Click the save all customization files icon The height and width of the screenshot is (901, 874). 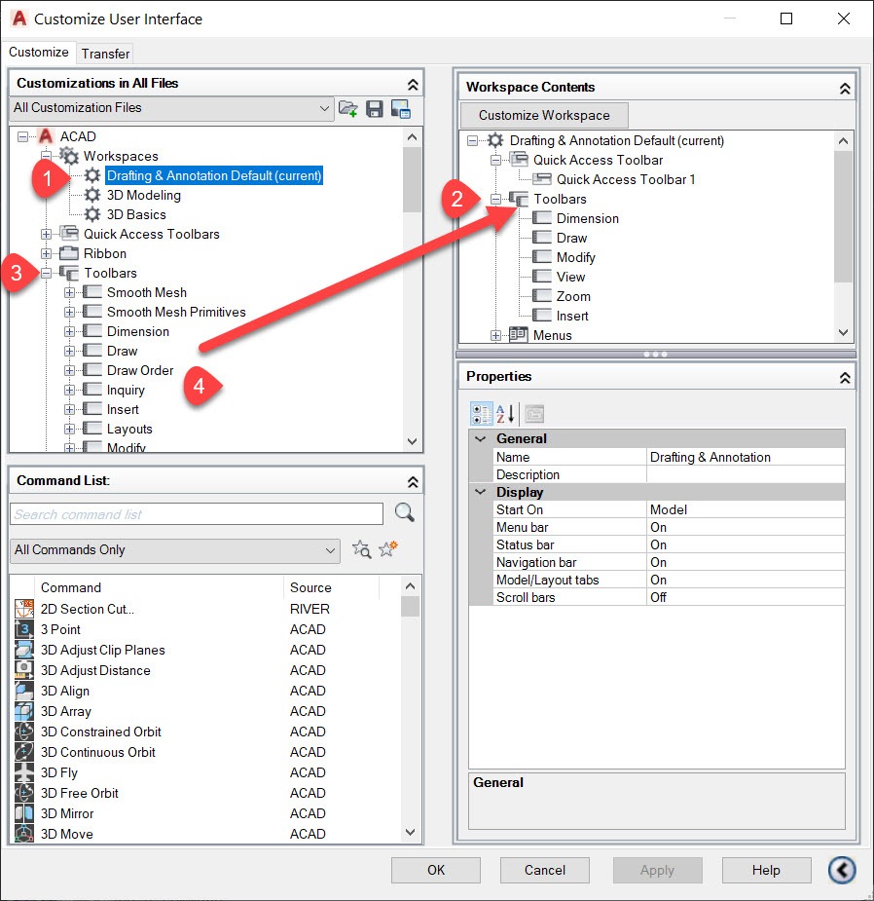tap(375, 108)
